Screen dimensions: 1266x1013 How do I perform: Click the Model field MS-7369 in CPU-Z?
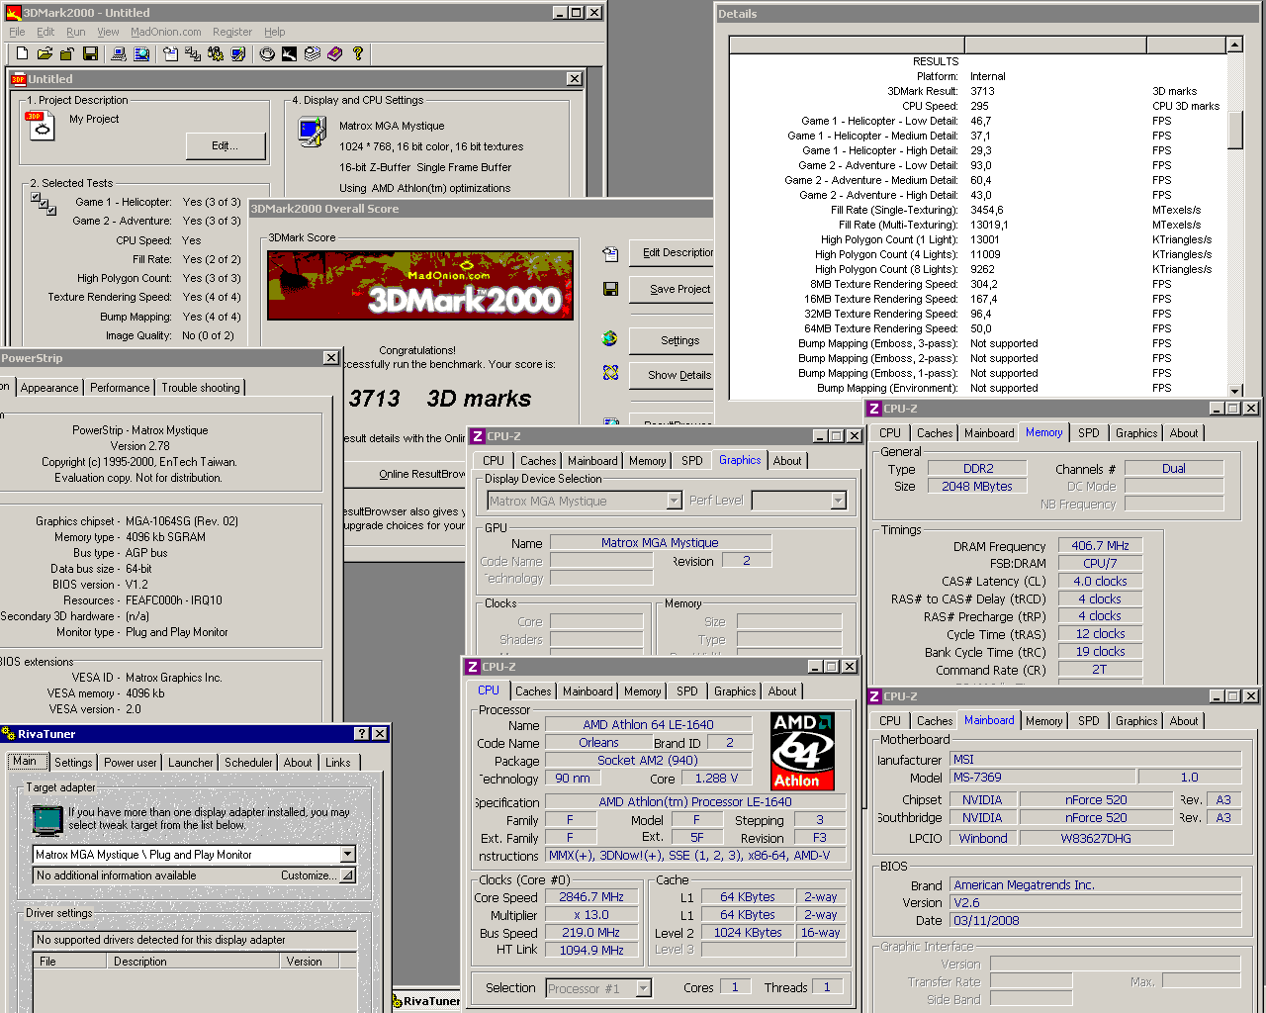pos(1043,778)
